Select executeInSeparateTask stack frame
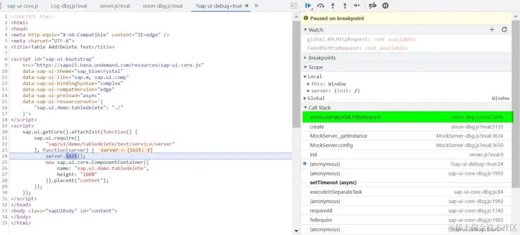520x235 pixels. [407, 192]
